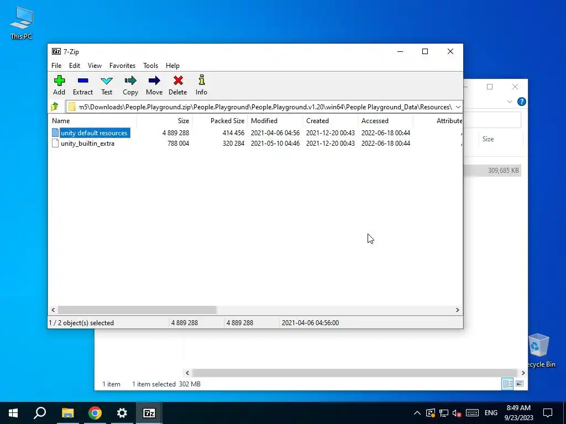566x424 pixels.
Task: Open the This PC desktop icon
Action: pos(22,23)
